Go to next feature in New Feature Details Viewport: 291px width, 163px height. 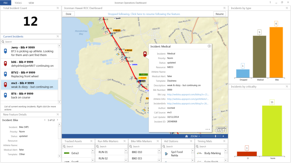tap(57, 120)
